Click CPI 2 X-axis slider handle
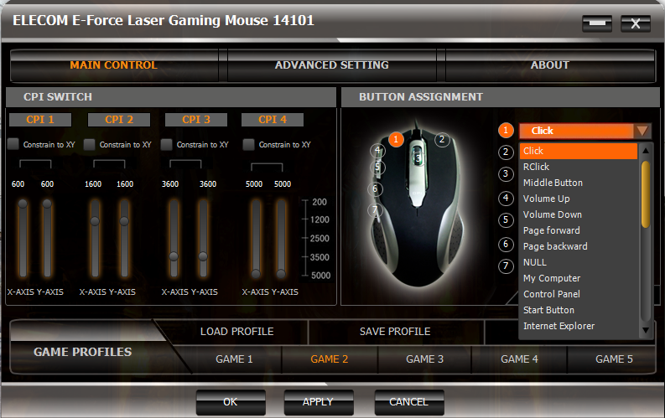The height and width of the screenshot is (418, 665). [x=95, y=221]
